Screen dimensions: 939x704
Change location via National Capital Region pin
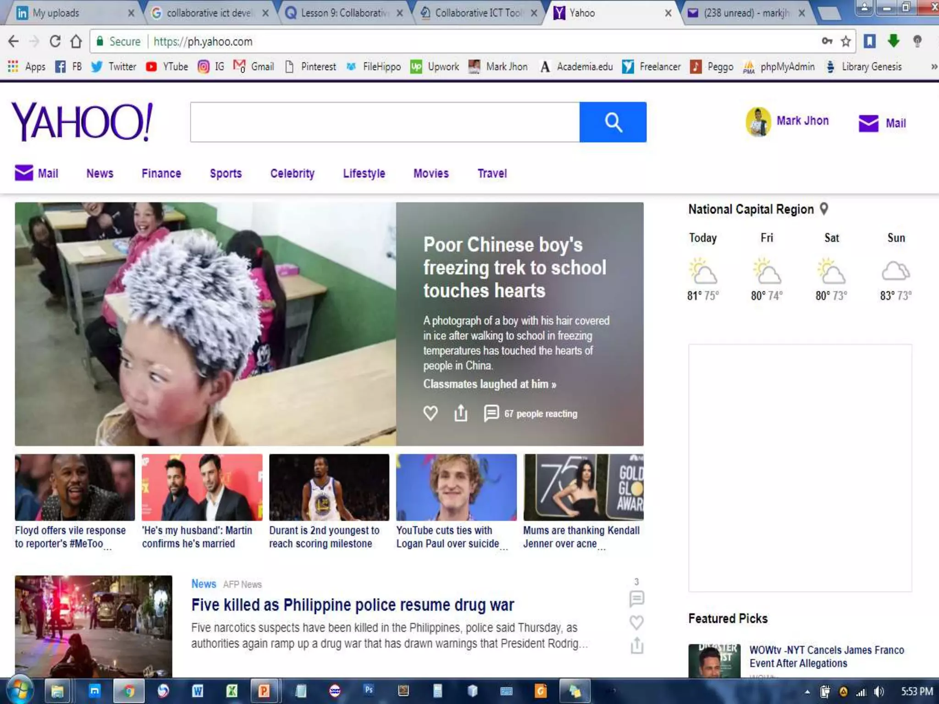[x=824, y=209]
